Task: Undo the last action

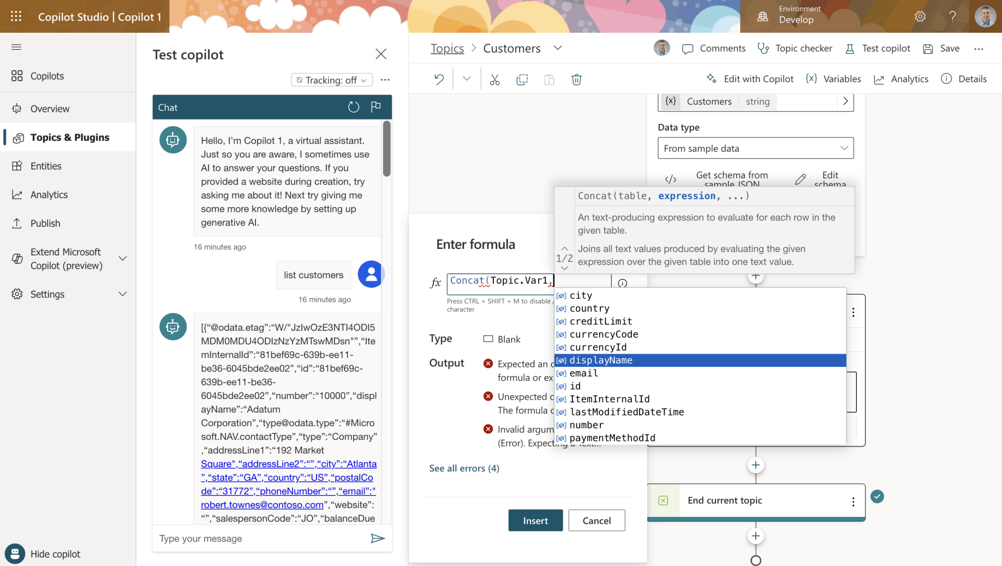Action: 439,80
